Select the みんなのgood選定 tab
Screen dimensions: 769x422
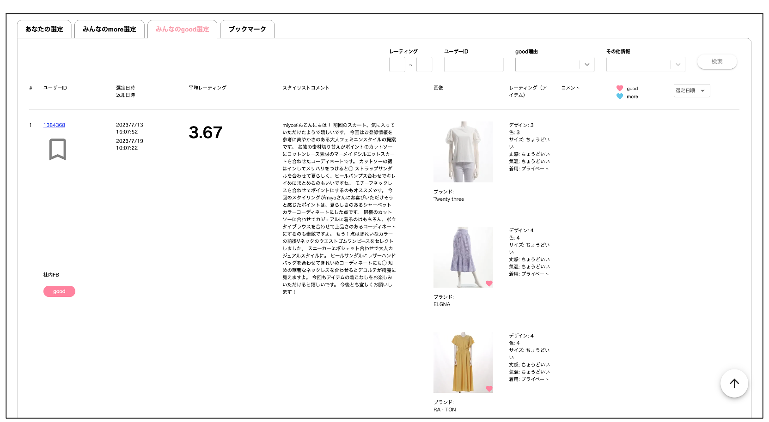pos(183,29)
